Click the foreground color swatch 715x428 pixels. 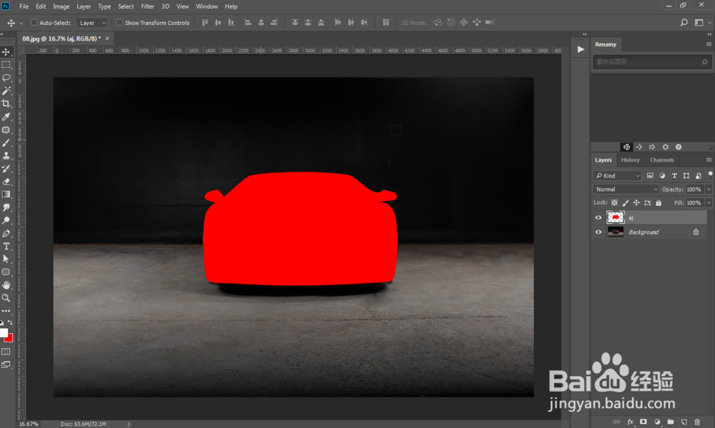[x=3, y=333]
